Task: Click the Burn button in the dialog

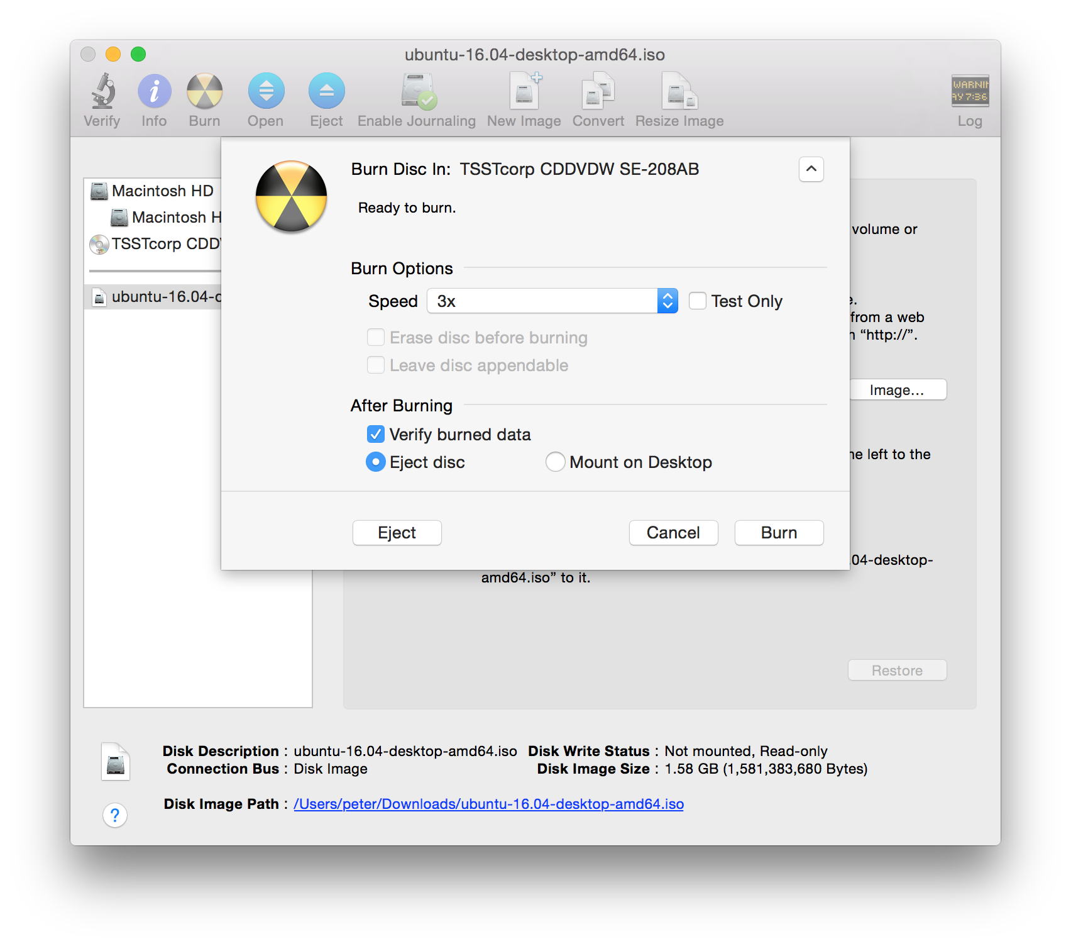Action: pyautogui.click(x=779, y=533)
